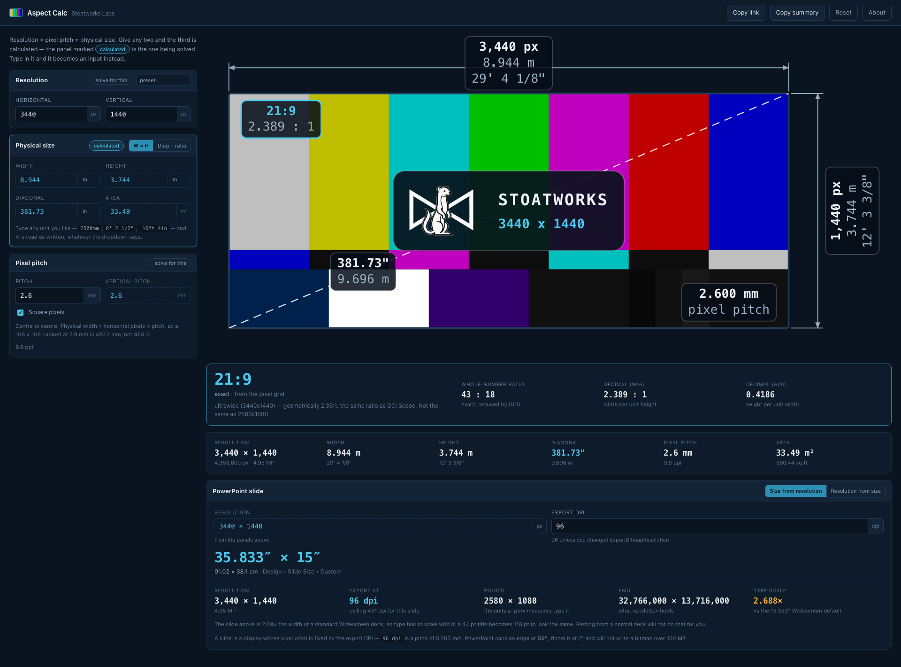This screenshot has width=901, height=667.
Task: Click '91.02 × 38.1 cm' slide size line
Action: [x=236, y=572]
